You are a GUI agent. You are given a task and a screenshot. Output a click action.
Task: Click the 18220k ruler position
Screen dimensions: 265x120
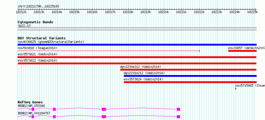[163, 12]
